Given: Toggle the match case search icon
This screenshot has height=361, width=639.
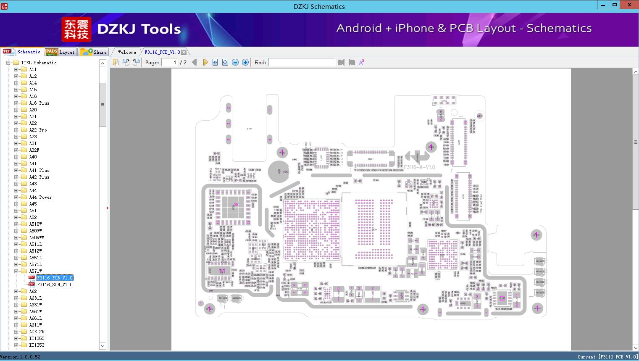Looking at the screenshot, I should click(361, 62).
